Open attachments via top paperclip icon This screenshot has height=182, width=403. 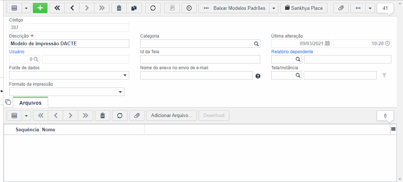pyautogui.click(x=341, y=8)
